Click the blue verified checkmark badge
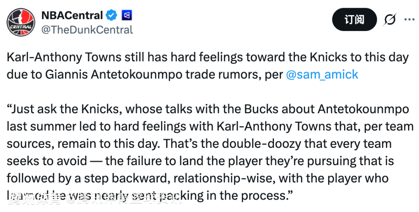 [x=112, y=15]
